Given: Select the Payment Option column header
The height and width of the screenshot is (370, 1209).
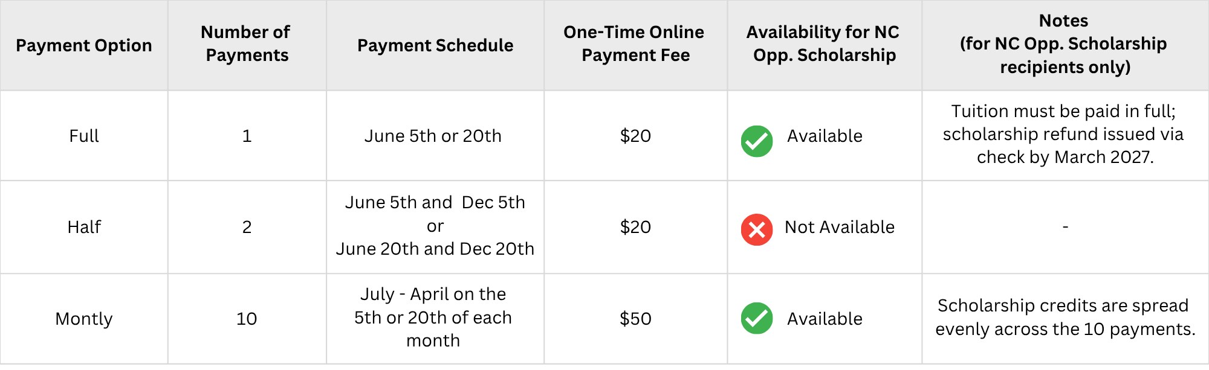Looking at the screenshot, I should 84,45.
